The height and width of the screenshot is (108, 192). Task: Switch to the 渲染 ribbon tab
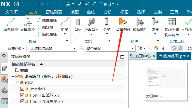point(158,12)
